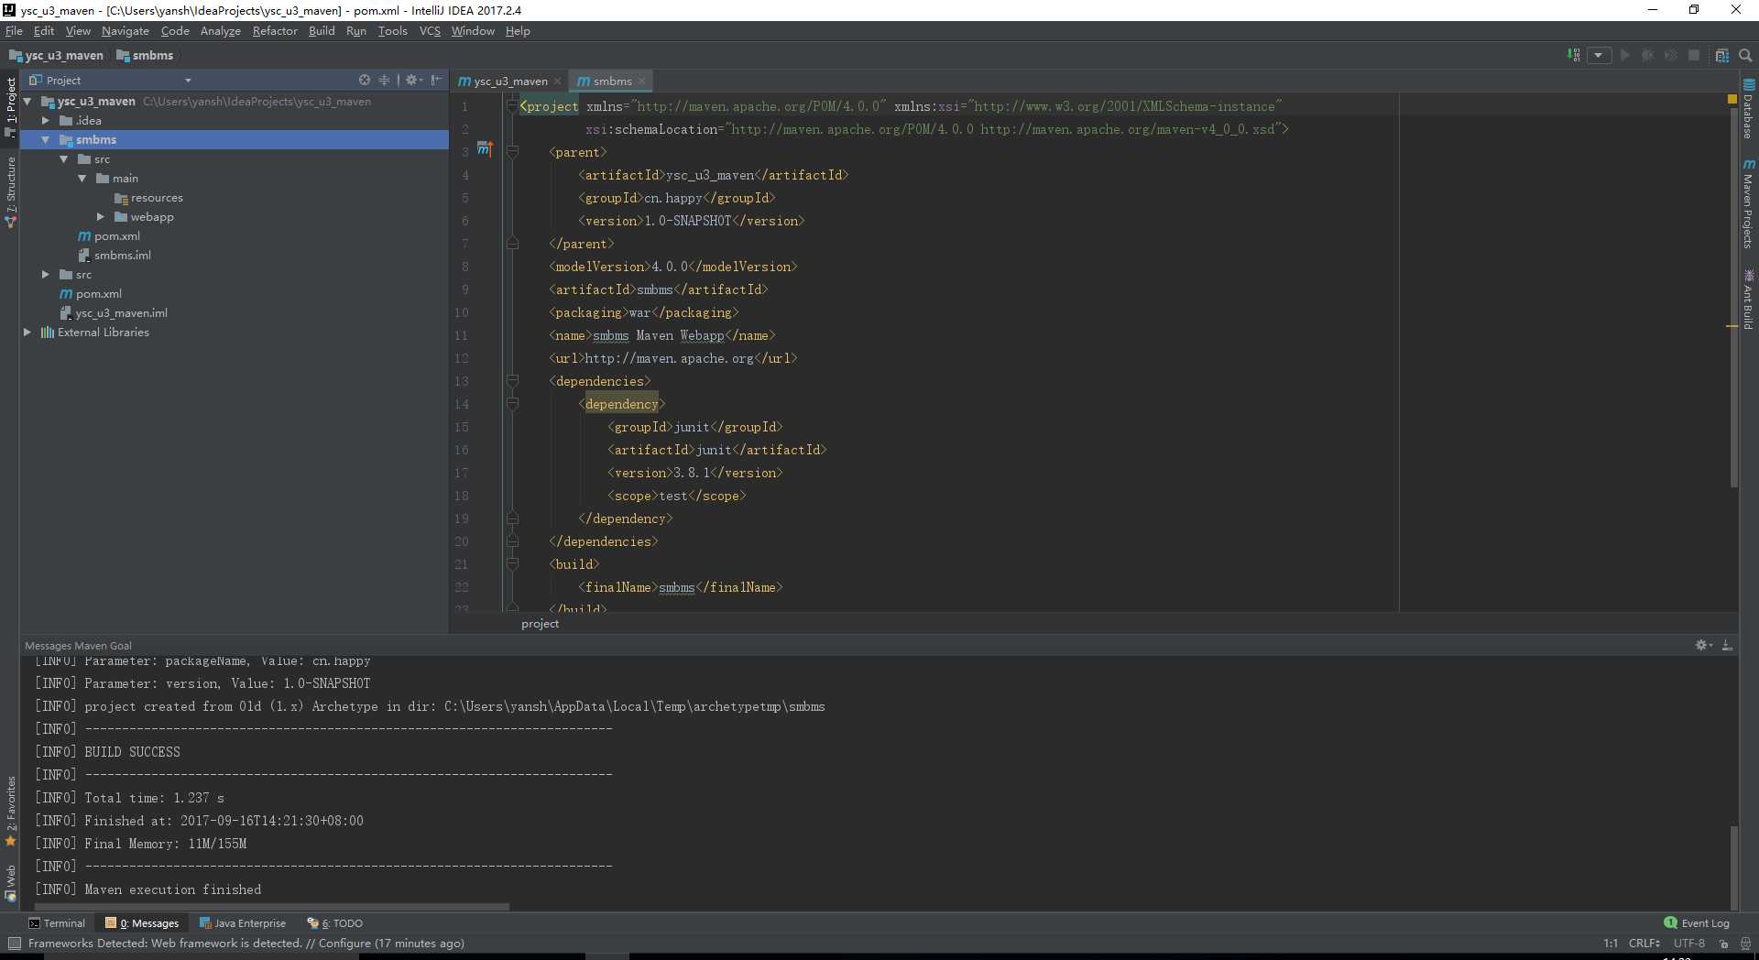Viewport: 1759px width, 960px height.
Task: Click the yellow inspection status indicator
Action: click(x=1732, y=98)
